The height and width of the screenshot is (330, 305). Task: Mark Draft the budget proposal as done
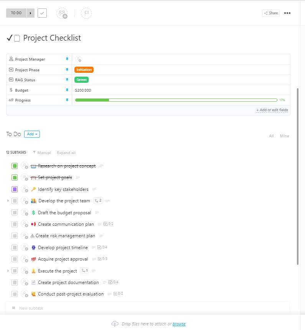pos(14,212)
